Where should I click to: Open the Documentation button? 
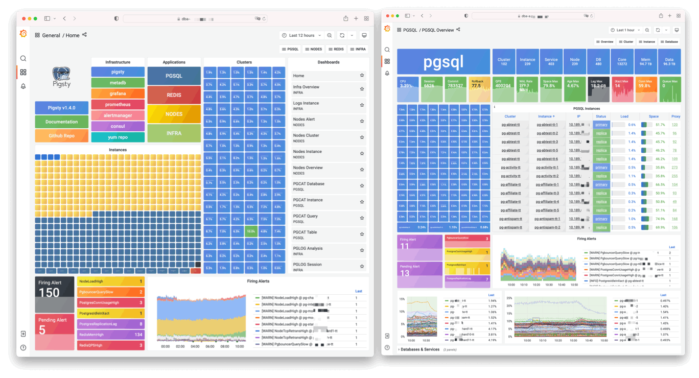(x=62, y=122)
